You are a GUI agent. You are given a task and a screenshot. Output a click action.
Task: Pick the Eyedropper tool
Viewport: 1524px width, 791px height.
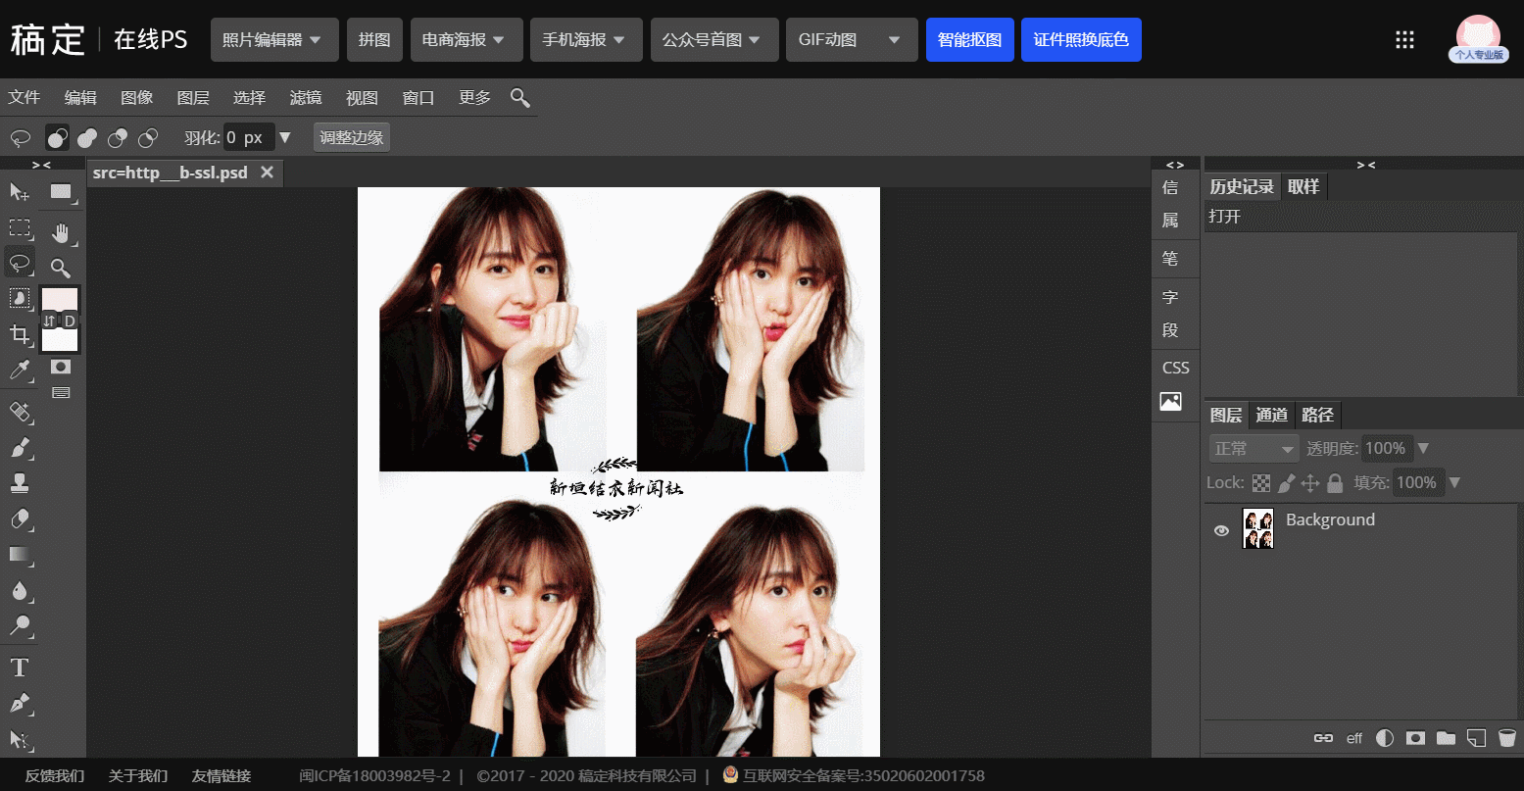19,370
